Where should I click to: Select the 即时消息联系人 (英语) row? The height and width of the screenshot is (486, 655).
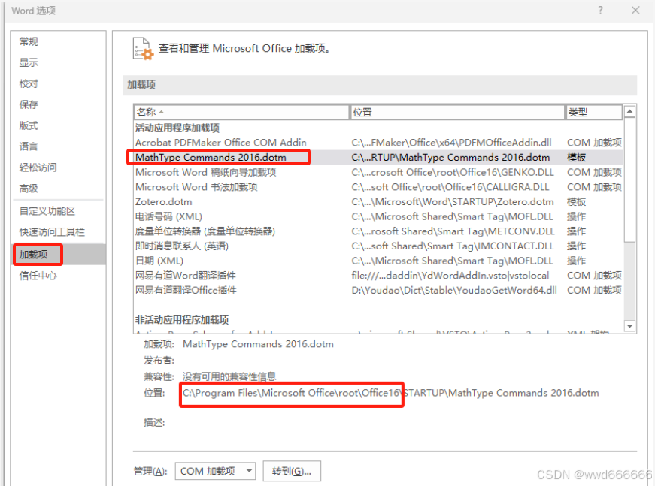point(378,246)
